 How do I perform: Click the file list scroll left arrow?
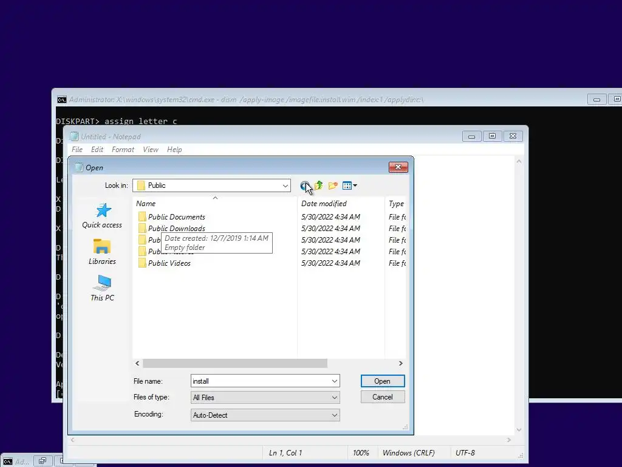coord(137,364)
